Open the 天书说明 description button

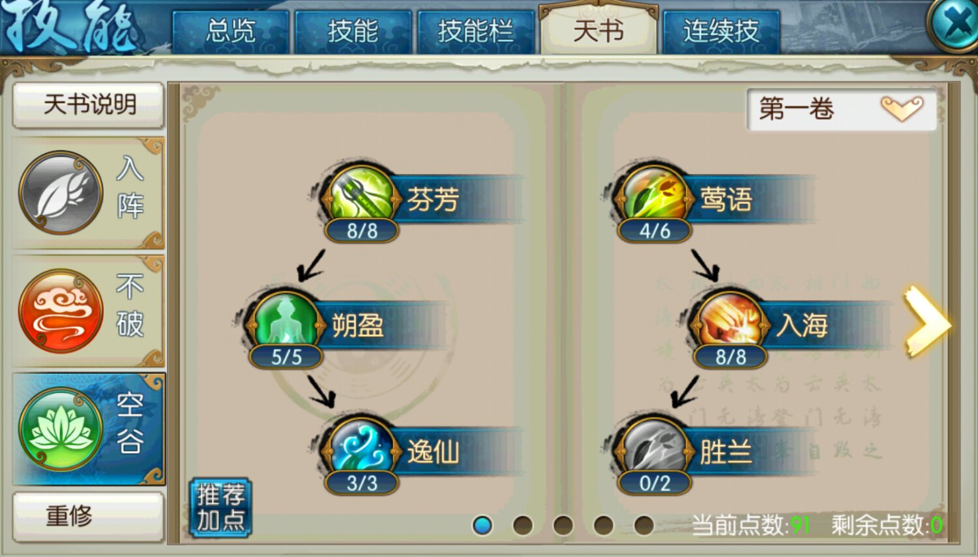click(x=88, y=104)
